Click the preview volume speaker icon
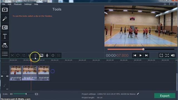The image size is (178, 100). pos(173,56)
